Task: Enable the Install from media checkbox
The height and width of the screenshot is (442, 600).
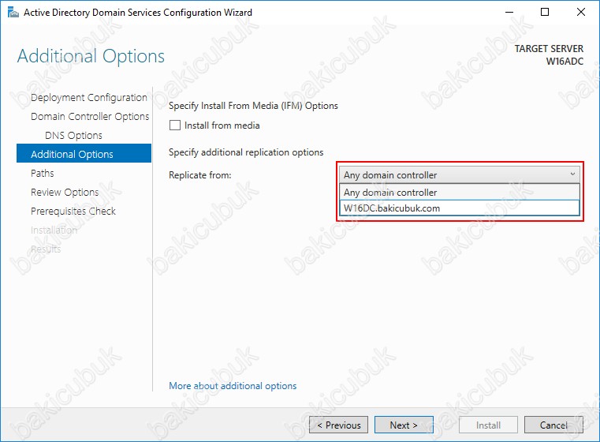Action: (175, 125)
